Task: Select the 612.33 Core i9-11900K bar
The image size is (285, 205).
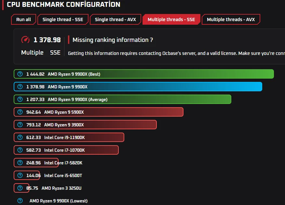Action: (69, 137)
